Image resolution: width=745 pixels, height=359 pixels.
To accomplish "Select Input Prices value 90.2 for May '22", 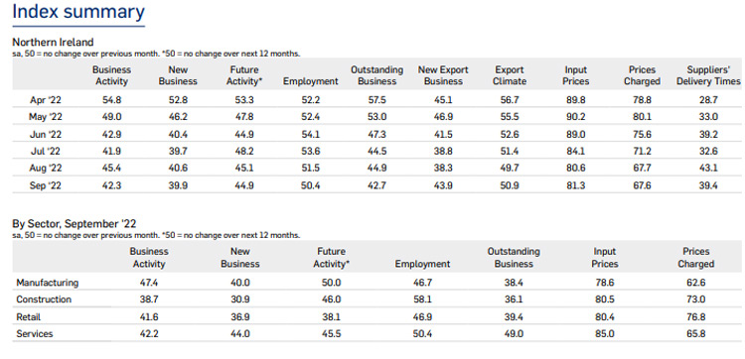I will [575, 117].
